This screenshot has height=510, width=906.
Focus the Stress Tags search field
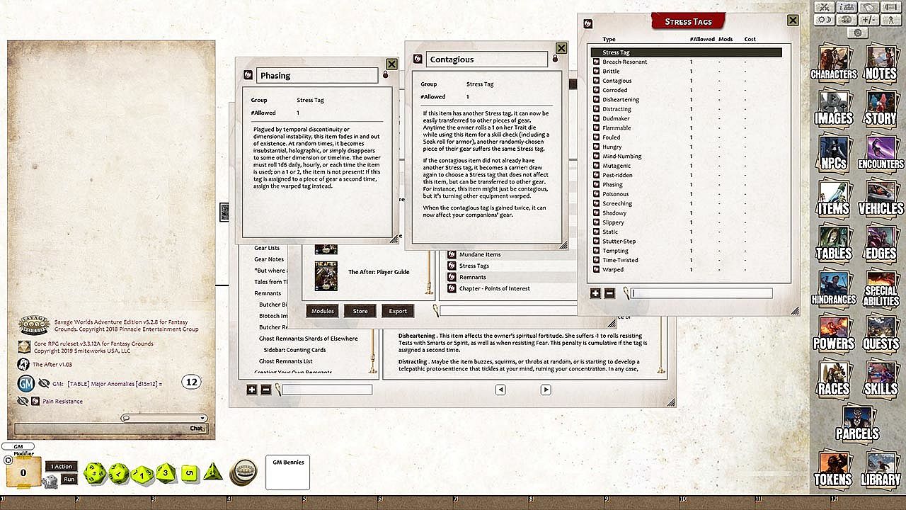pyautogui.click(x=701, y=293)
